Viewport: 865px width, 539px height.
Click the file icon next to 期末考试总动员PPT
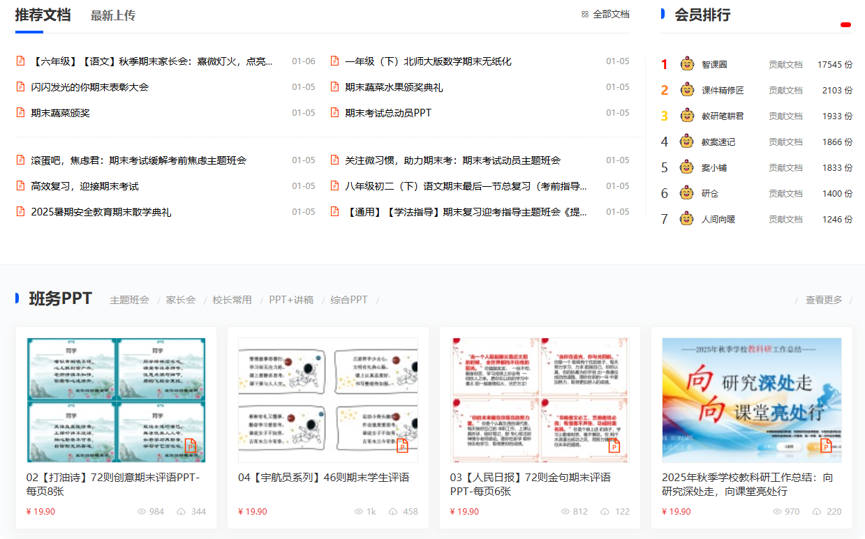(x=335, y=112)
